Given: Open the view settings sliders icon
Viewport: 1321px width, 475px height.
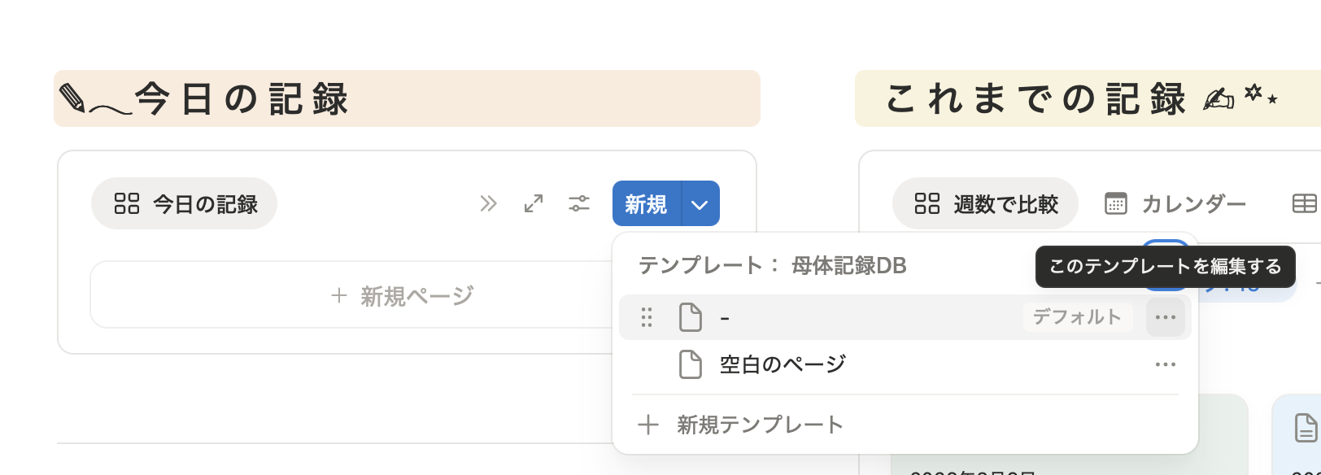Looking at the screenshot, I should coord(579,203).
